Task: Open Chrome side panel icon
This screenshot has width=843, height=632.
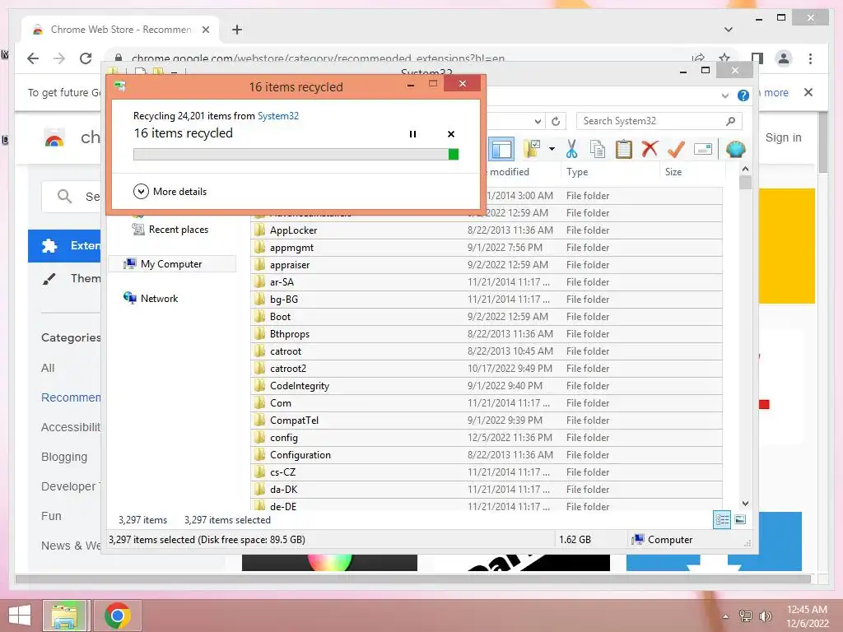Action: (x=757, y=58)
